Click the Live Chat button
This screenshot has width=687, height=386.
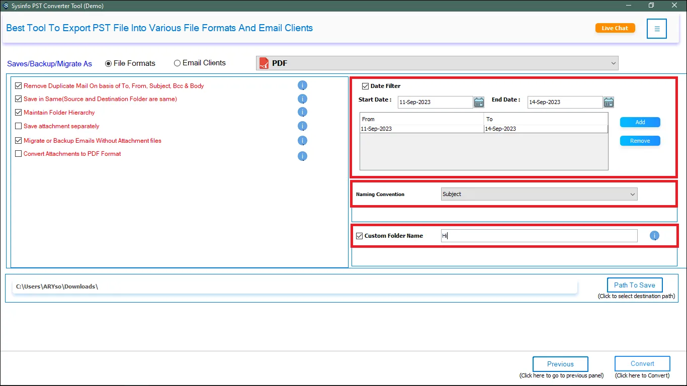coord(615,28)
